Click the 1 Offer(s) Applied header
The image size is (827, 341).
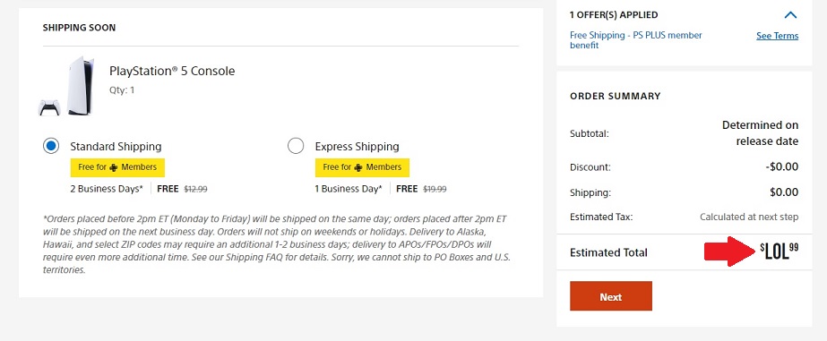pyautogui.click(x=614, y=15)
